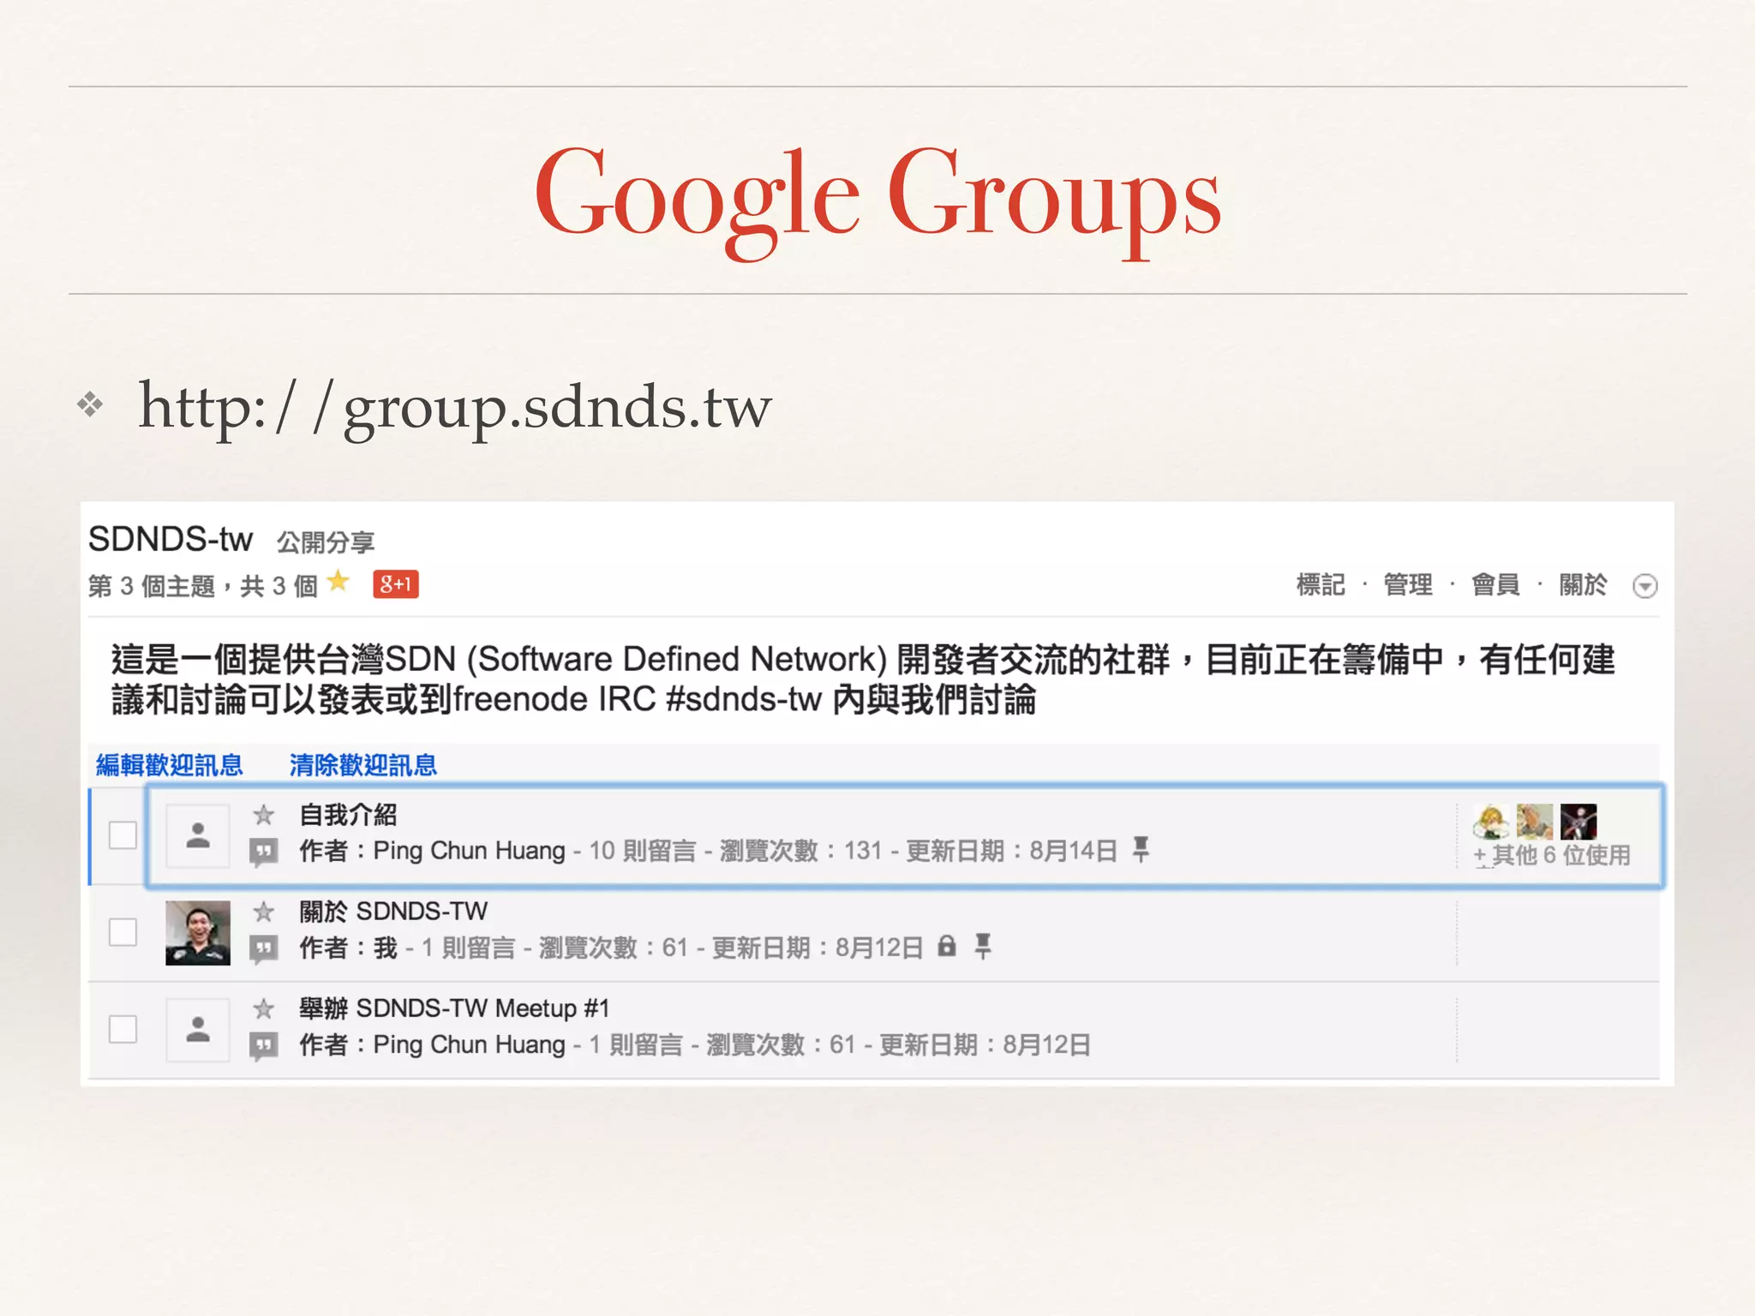Click author Ping Chun Huang in Meetup #1 row
1755x1316 pixels.
(x=470, y=1045)
